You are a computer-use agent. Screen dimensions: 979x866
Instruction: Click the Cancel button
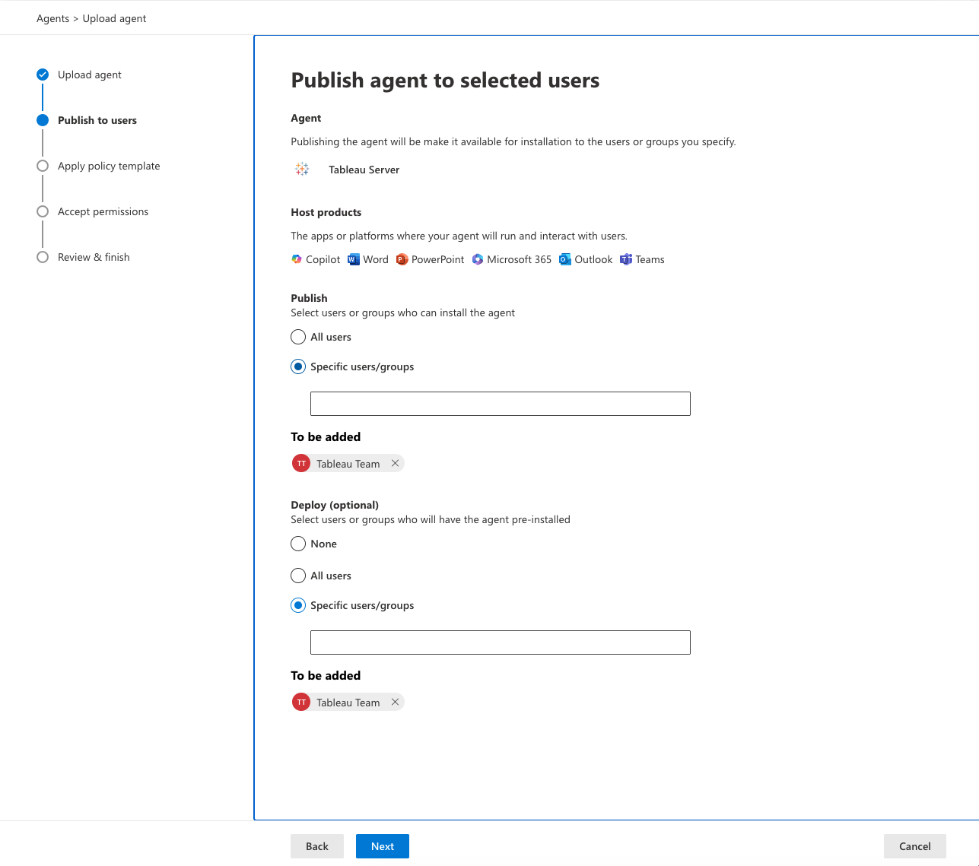tap(914, 845)
